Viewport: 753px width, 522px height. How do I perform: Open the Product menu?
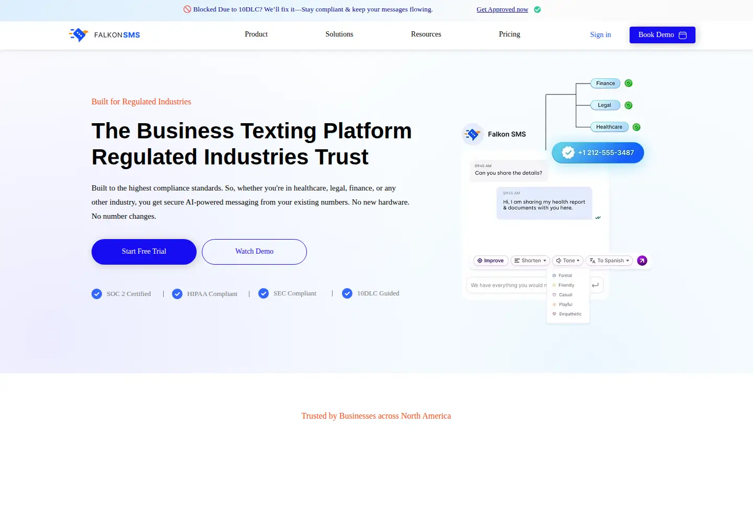pyautogui.click(x=256, y=34)
